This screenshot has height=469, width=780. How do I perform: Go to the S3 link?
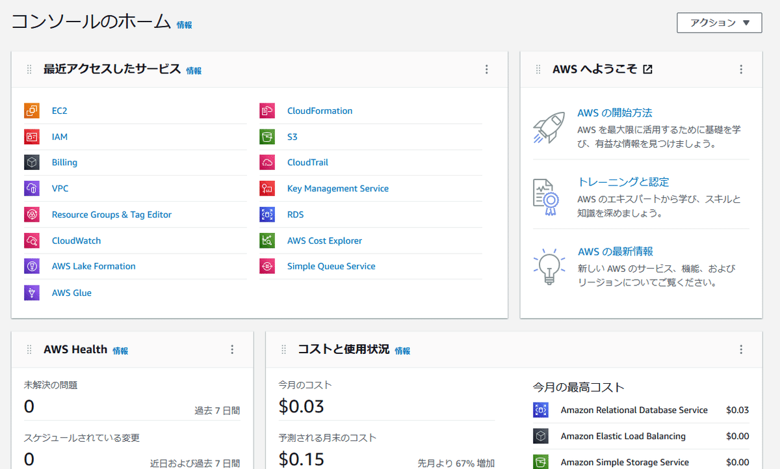(x=292, y=137)
